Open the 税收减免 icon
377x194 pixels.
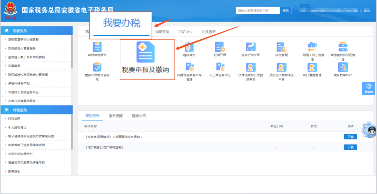tap(189, 47)
